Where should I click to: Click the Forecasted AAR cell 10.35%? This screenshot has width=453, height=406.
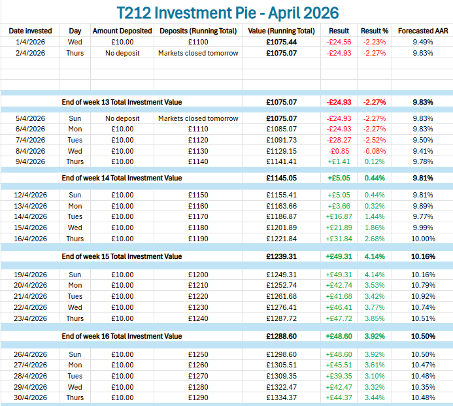[423, 387]
